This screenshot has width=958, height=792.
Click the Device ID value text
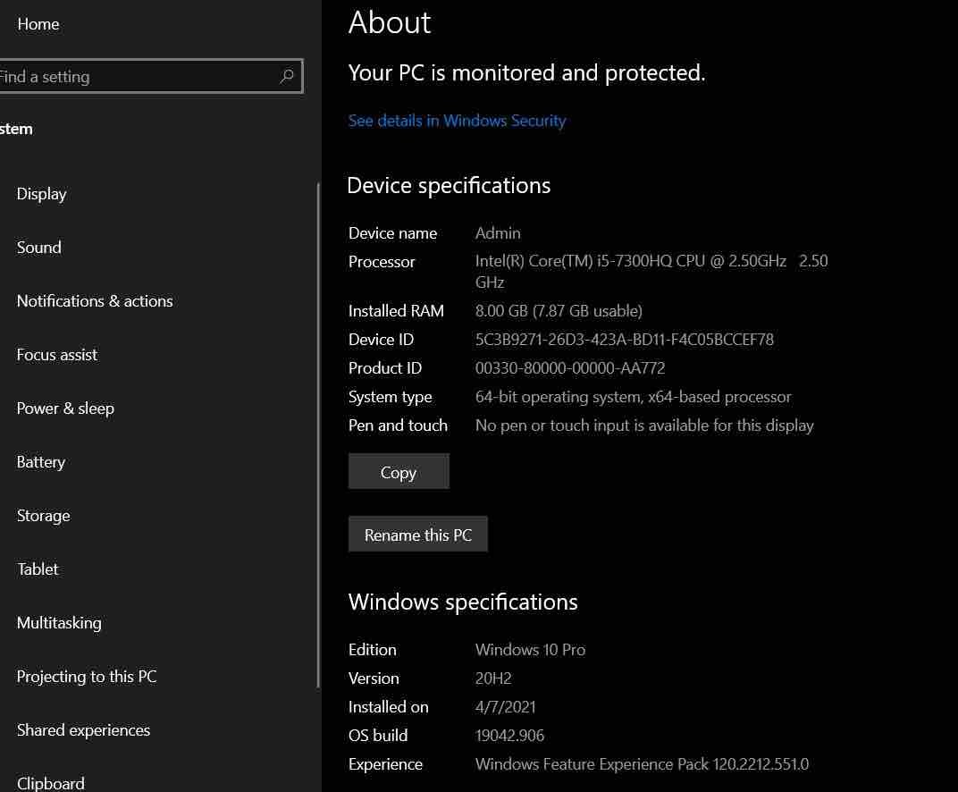click(624, 340)
